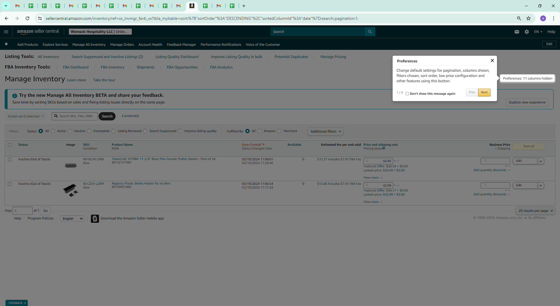Expand View more for TableCraft row
Viewport: 560px width, 306px height.
coord(373,178)
